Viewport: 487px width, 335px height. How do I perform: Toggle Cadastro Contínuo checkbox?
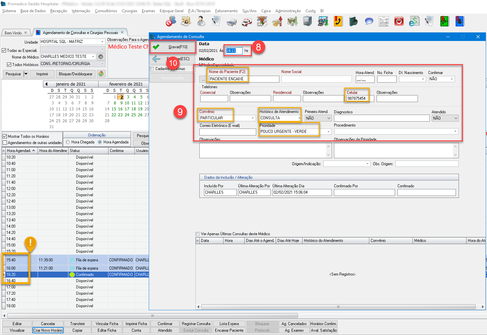[152, 69]
